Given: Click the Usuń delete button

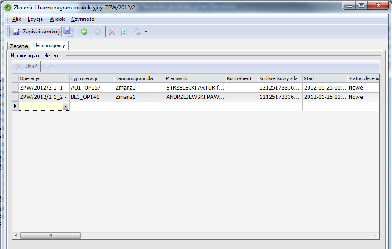Looking at the screenshot, I should click(26, 66).
